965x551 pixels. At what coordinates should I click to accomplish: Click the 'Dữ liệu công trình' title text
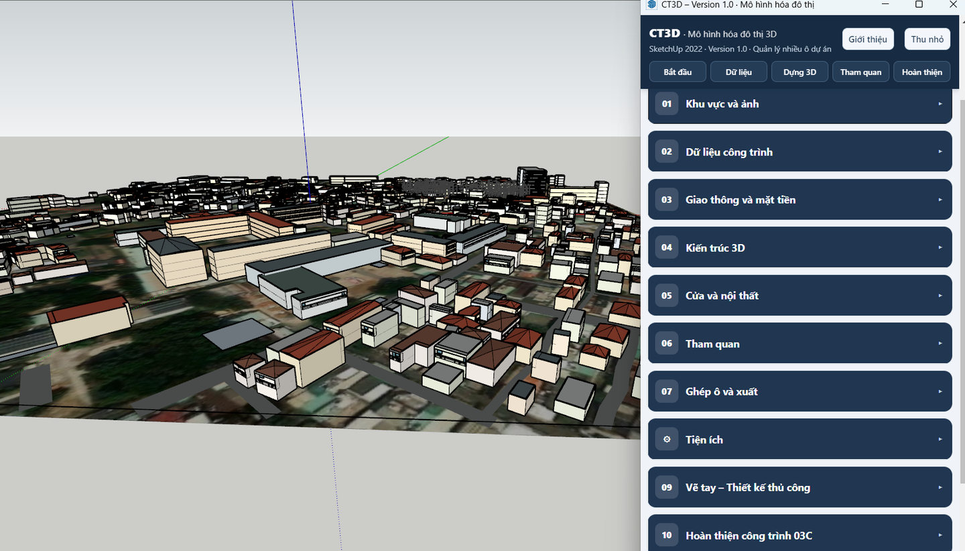(729, 152)
